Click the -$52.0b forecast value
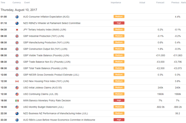This screenshot has width=186, height=123. tap(160, 107)
